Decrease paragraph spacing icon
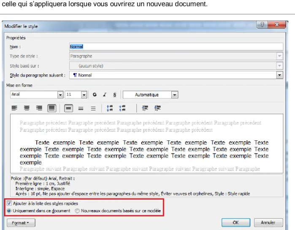This screenshot has width=295, height=230. tap(122, 108)
